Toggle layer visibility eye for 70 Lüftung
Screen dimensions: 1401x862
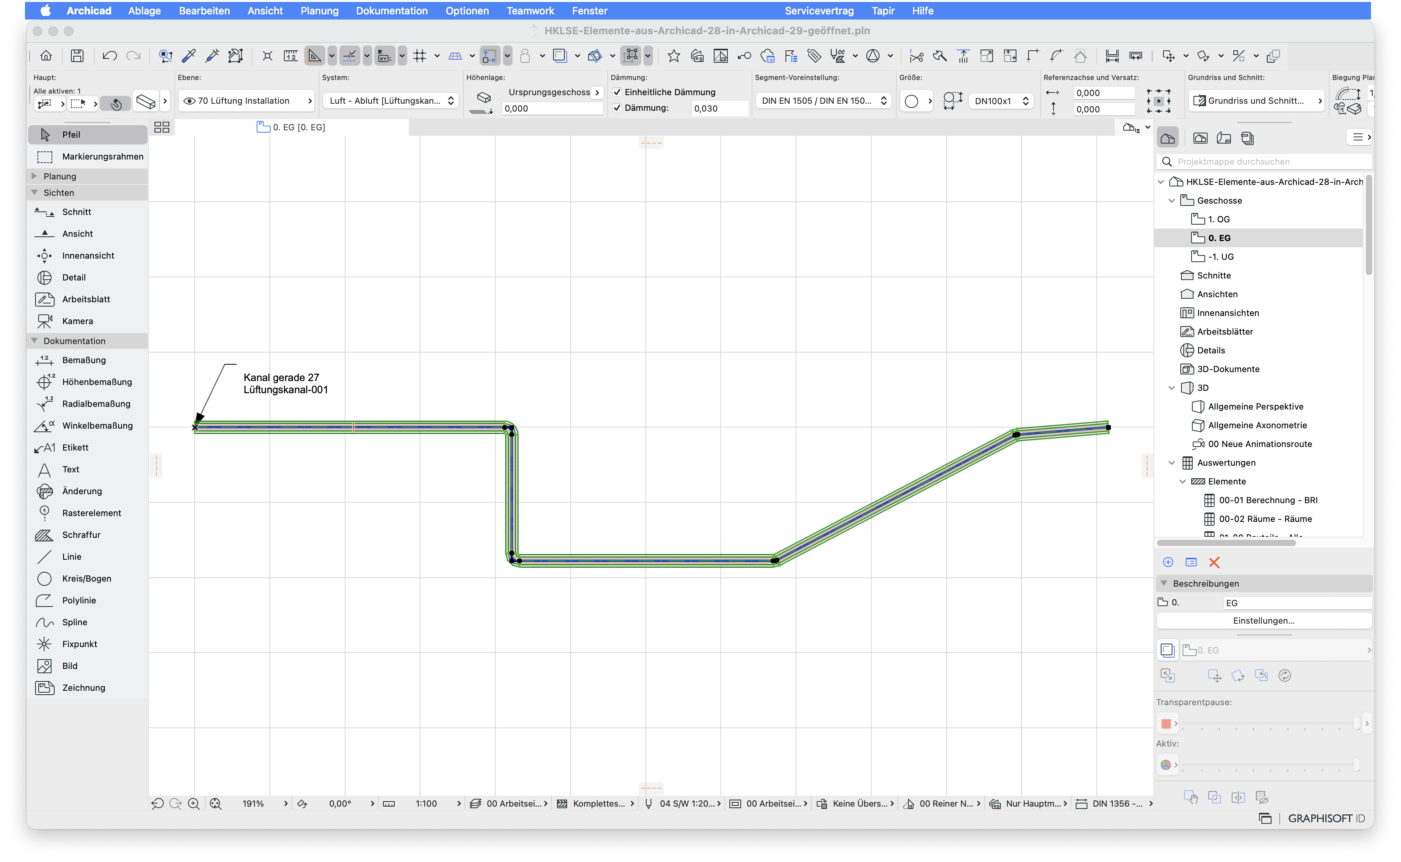[x=189, y=101]
